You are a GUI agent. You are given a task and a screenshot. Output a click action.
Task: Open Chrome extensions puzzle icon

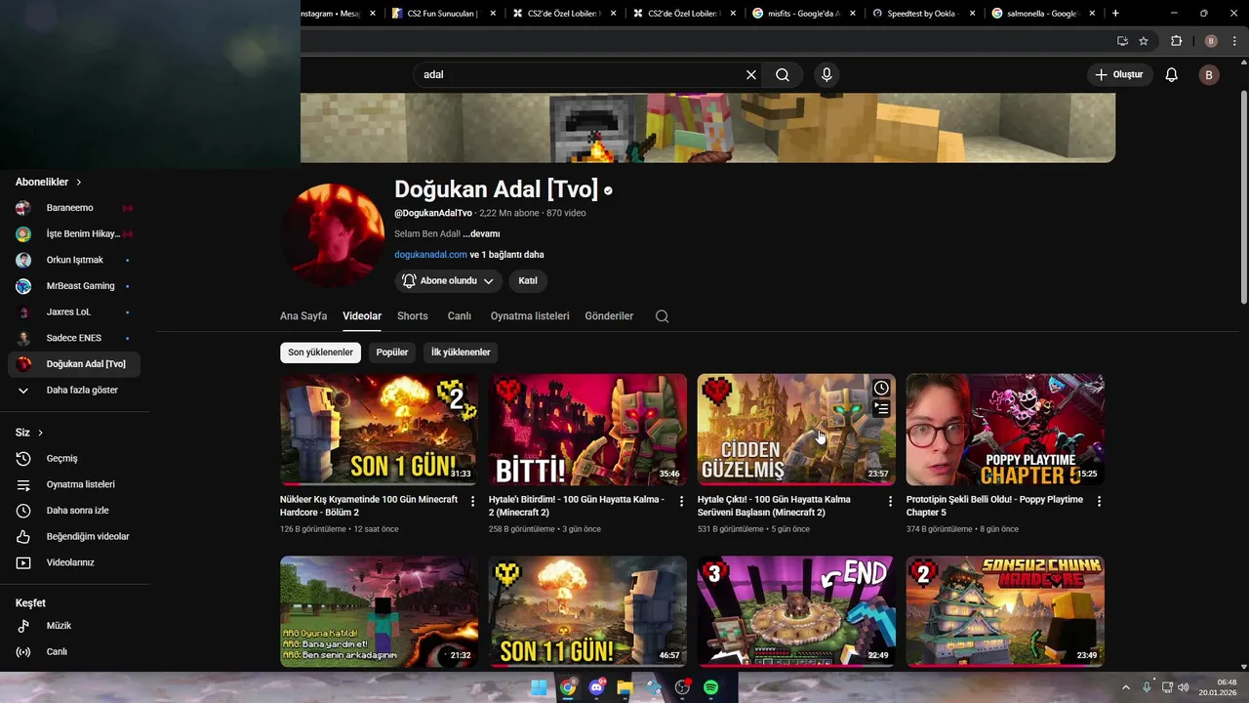(1176, 41)
